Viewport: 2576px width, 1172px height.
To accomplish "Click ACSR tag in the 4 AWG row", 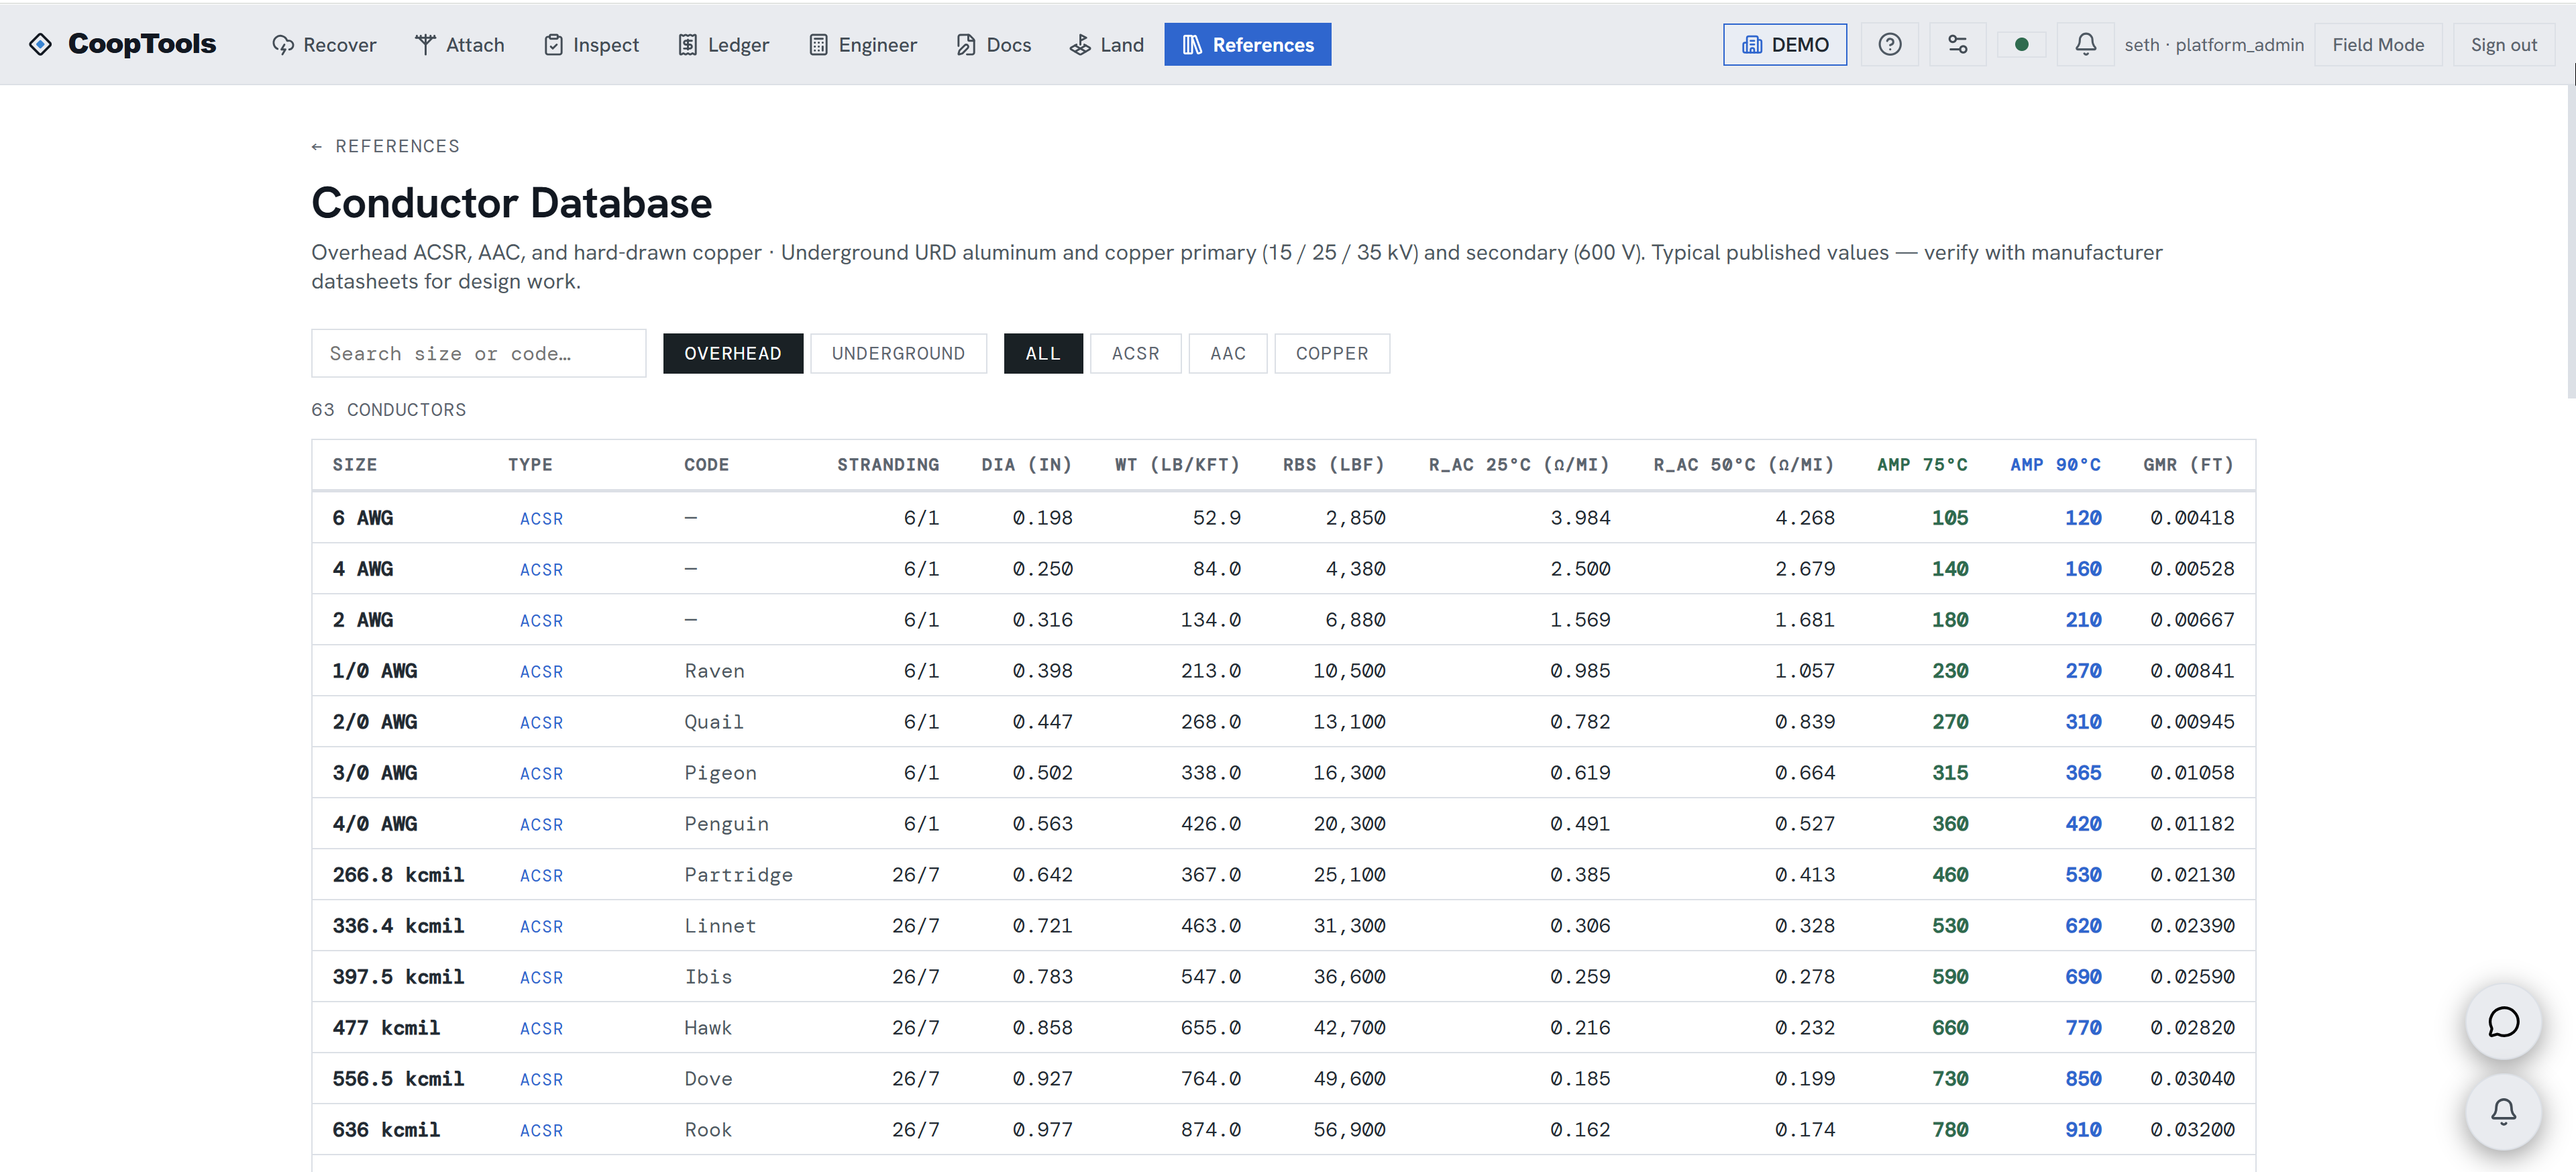I will pos(541,569).
